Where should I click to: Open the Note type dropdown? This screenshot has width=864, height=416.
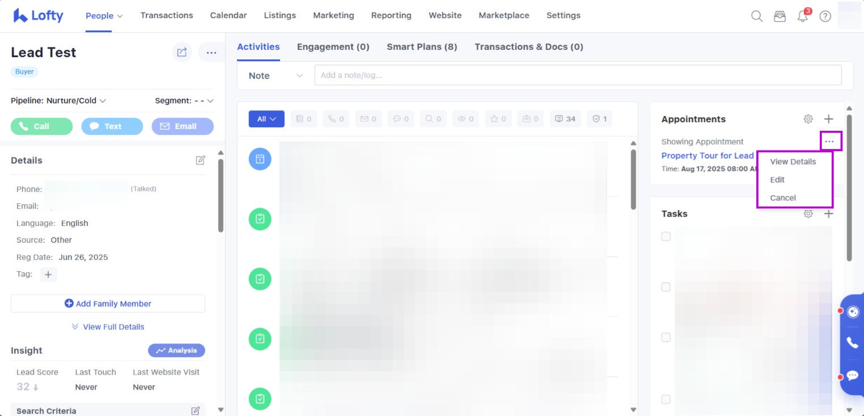(276, 76)
